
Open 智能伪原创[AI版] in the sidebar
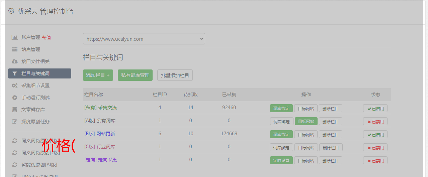[x=39, y=165]
